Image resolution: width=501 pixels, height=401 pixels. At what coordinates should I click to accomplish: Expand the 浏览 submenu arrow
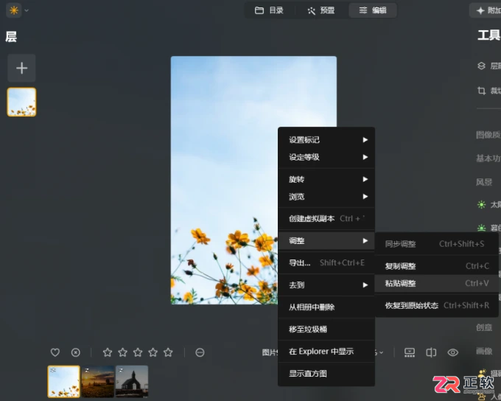click(365, 197)
